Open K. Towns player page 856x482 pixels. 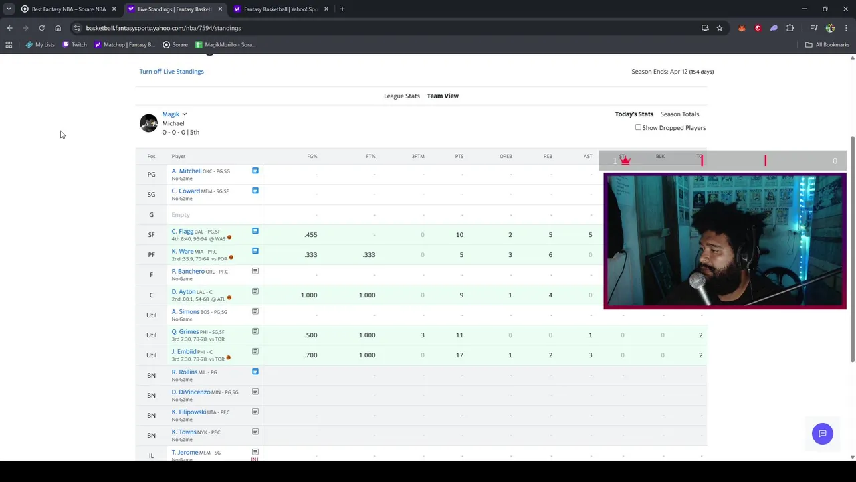point(184,432)
